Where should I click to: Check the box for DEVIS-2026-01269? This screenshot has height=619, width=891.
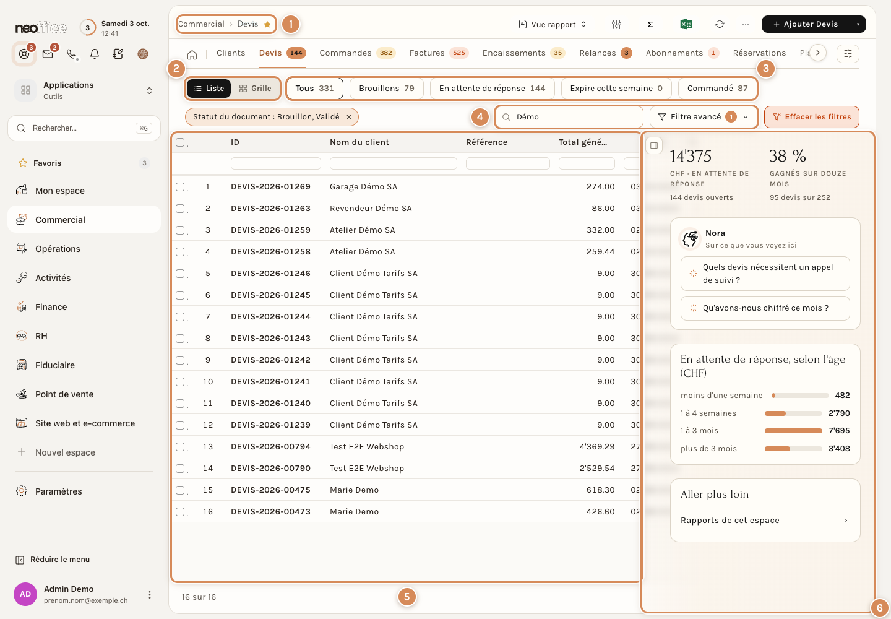(x=180, y=186)
